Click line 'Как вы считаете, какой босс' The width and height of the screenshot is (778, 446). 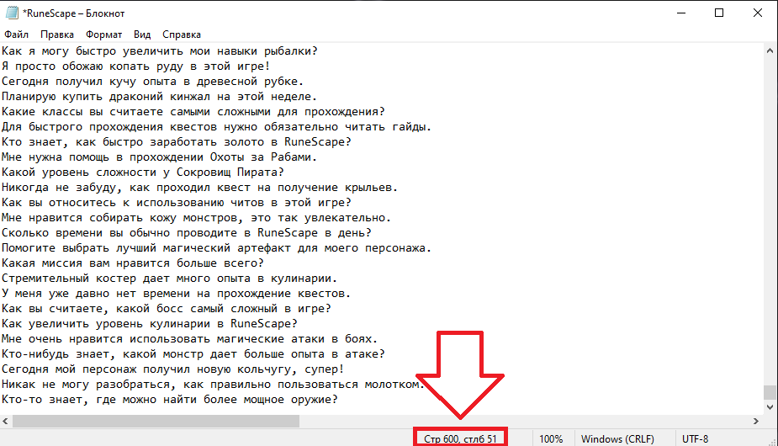tap(167, 309)
